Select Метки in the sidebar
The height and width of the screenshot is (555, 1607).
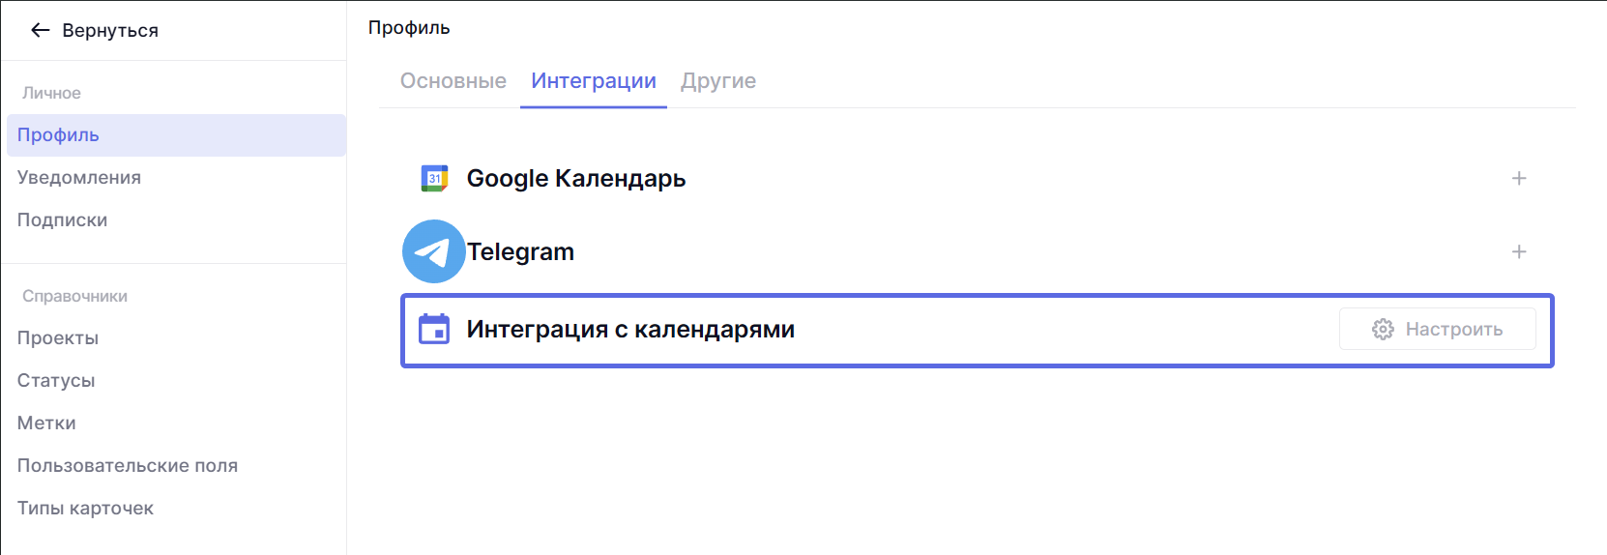[46, 424]
